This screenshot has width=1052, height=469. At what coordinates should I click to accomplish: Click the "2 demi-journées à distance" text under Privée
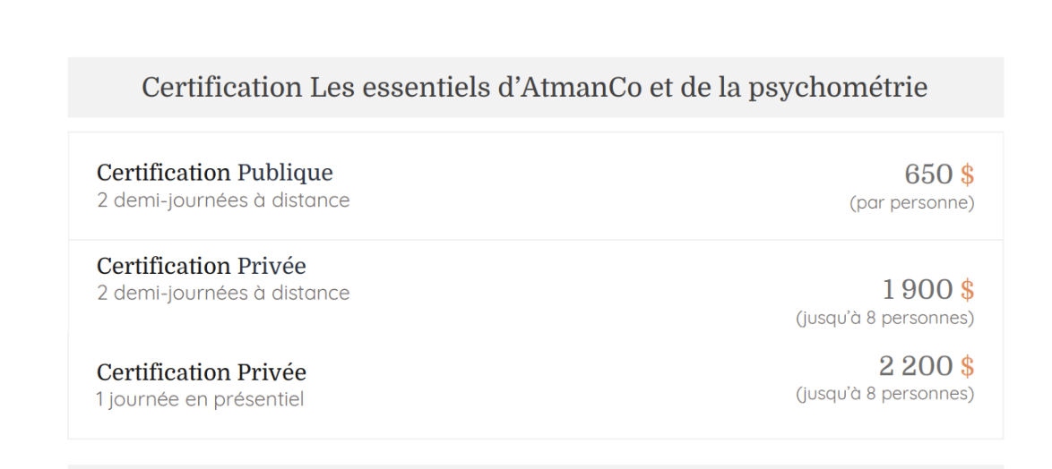223,294
